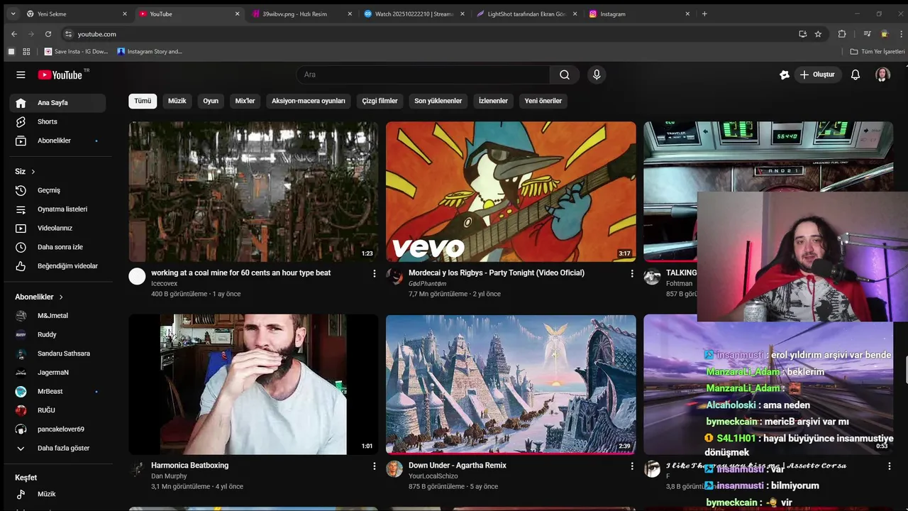The width and height of the screenshot is (908, 511).
Task: Open options for Mordecai Party Tonight video
Action: click(x=632, y=273)
